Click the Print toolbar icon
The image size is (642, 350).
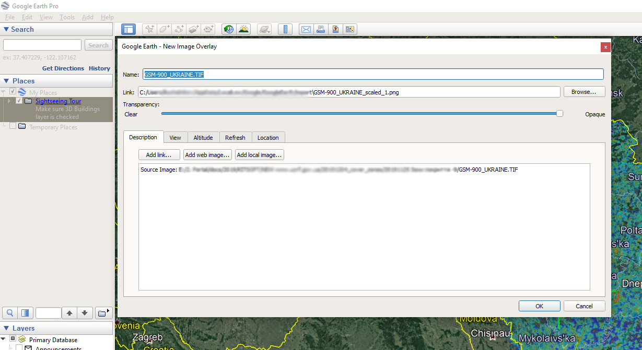pos(321,29)
